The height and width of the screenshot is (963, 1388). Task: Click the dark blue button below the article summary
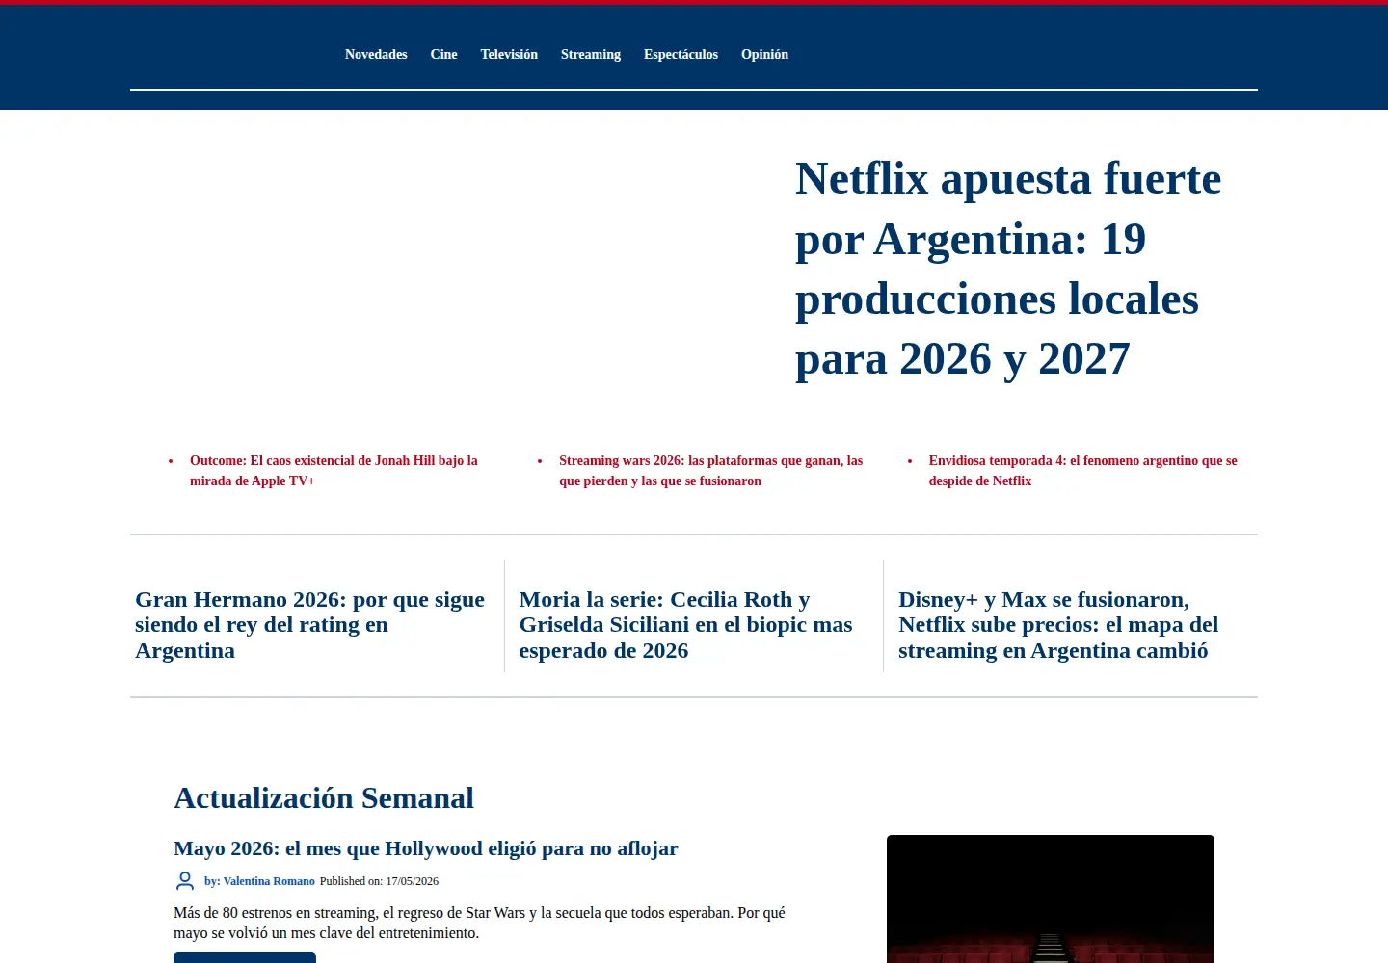coord(245,957)
